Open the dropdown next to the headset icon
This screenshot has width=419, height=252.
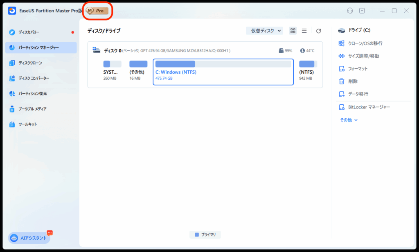362,11
